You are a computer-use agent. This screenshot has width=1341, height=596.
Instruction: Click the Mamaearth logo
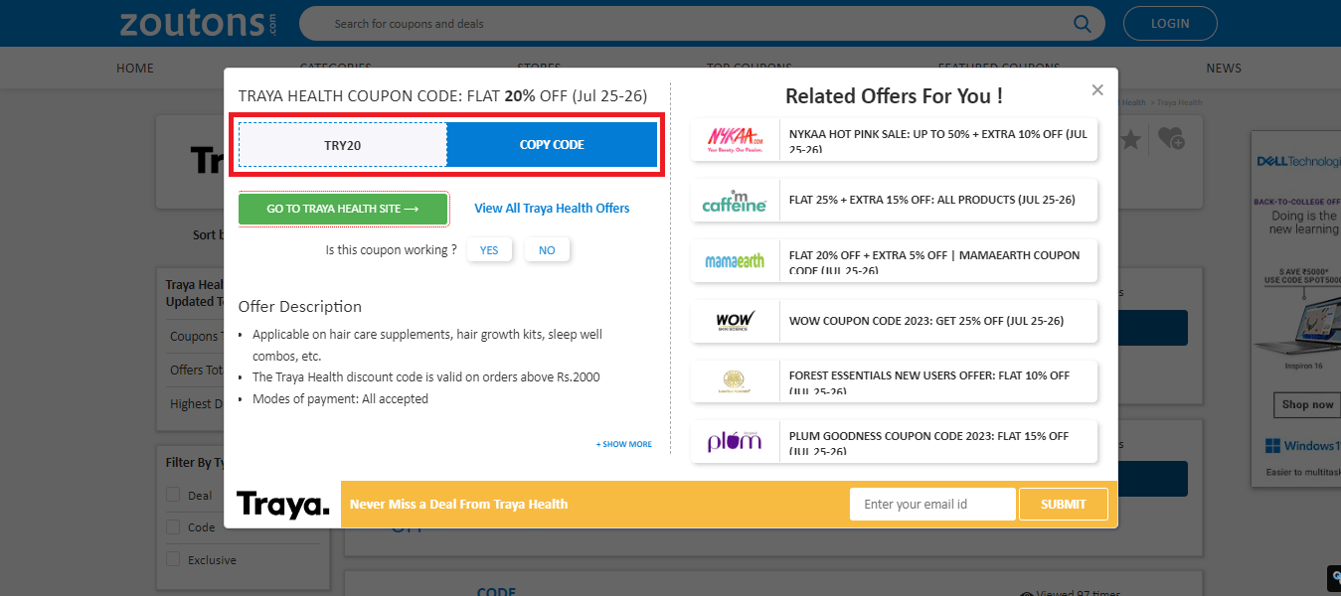pos(735,260)
